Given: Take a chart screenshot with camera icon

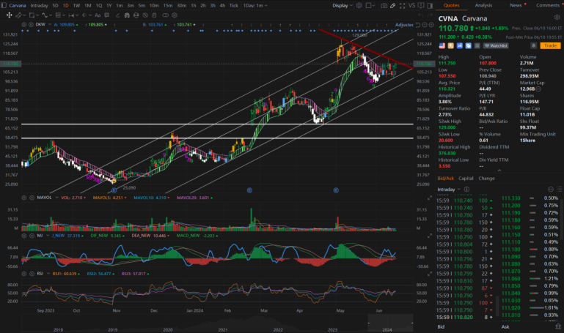Looking at the screenshot, I should click(384, 6).
